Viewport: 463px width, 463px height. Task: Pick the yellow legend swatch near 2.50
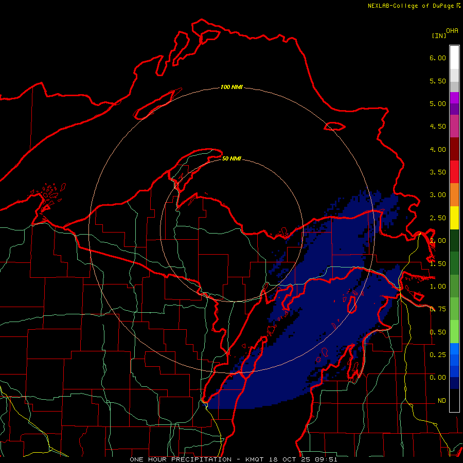tap(454, 218)
